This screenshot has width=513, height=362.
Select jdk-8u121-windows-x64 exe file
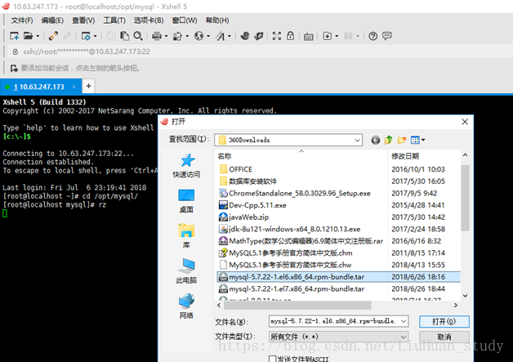click(x=289, y=229)
